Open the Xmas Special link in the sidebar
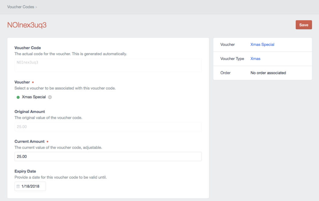This screenshot has width=319, height=201. pyautogui.click(x=262, y=44)
